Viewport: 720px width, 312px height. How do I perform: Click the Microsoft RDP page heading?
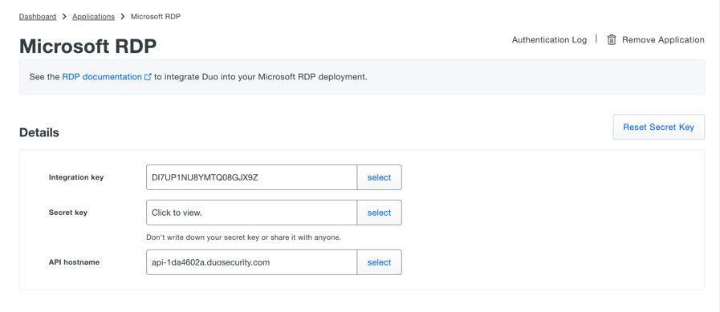(87, 47)
